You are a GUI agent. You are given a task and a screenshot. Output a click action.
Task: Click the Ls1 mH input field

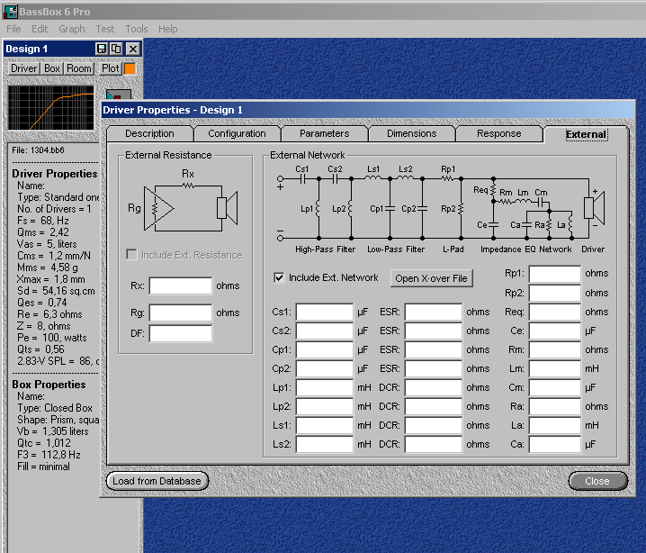point(325,426)
